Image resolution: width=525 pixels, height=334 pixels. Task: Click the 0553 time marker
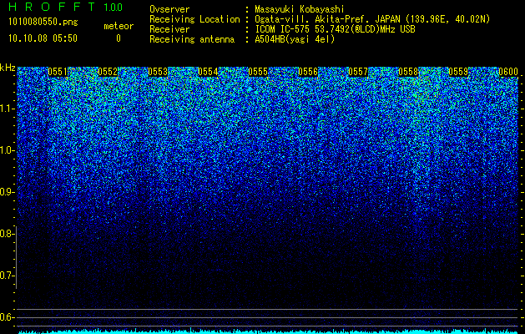(158, 72)
